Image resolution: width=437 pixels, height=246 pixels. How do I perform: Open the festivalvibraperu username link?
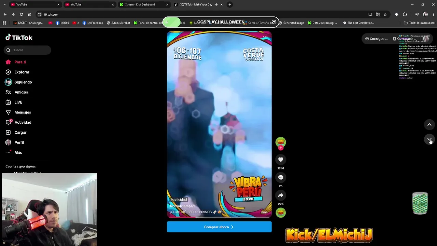183,206
